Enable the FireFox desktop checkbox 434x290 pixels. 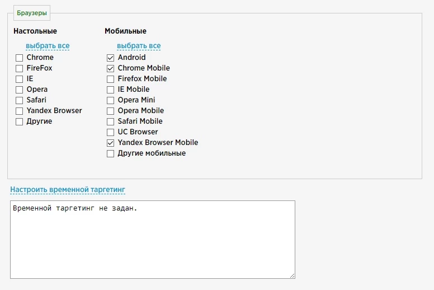click(19, 68)
